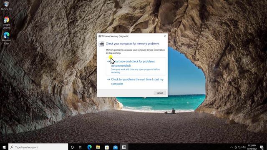
Task: Click the Windows Memory Diagnostic title bar icon
Action: pos(99,36)
